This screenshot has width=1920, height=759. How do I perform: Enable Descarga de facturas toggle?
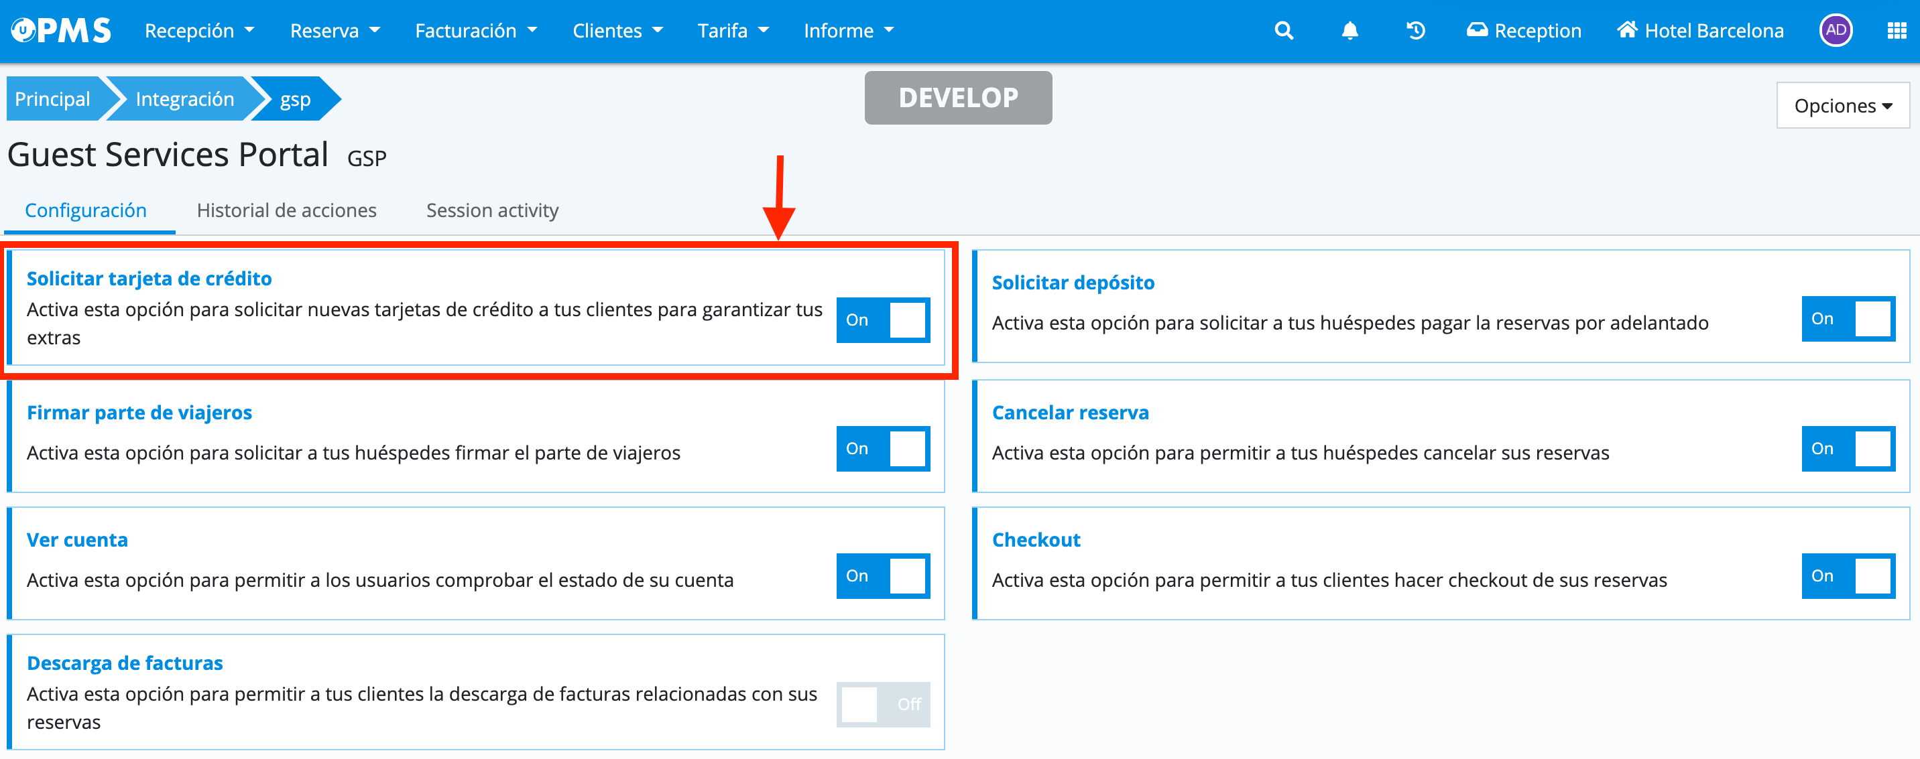click(x=882, y=704)
